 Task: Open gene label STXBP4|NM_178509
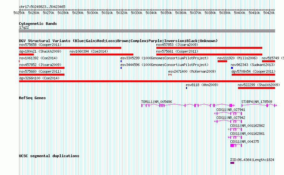click(x=257, y=102)
